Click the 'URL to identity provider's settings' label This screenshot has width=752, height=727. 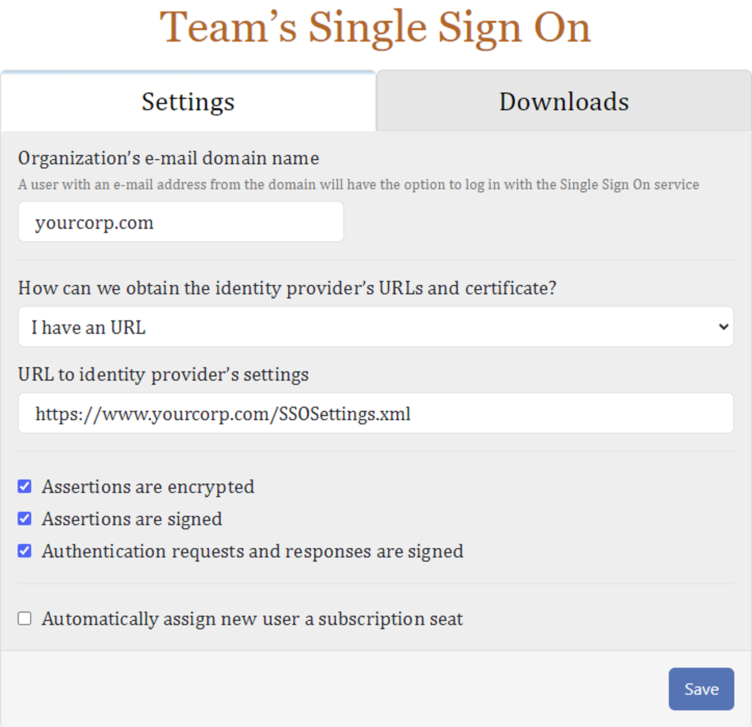tap(163, 374)
